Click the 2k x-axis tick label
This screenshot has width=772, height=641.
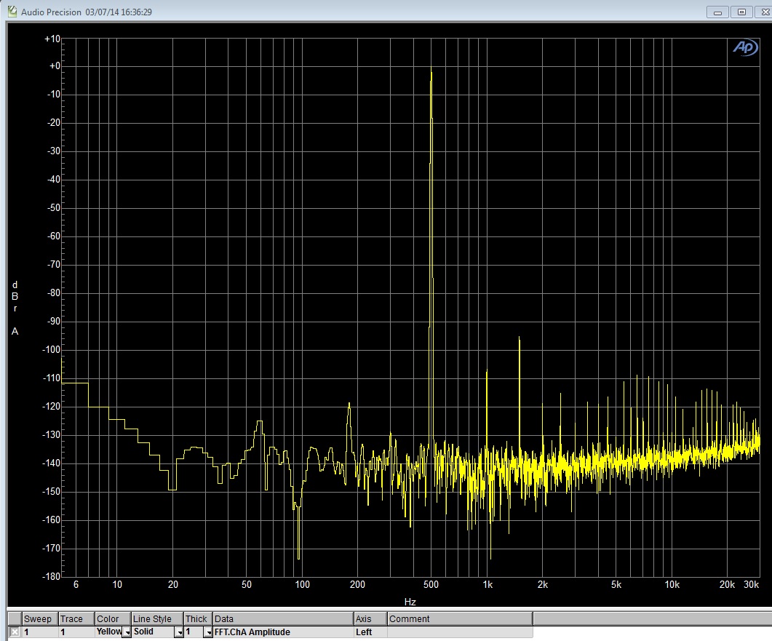pos(543,584)
